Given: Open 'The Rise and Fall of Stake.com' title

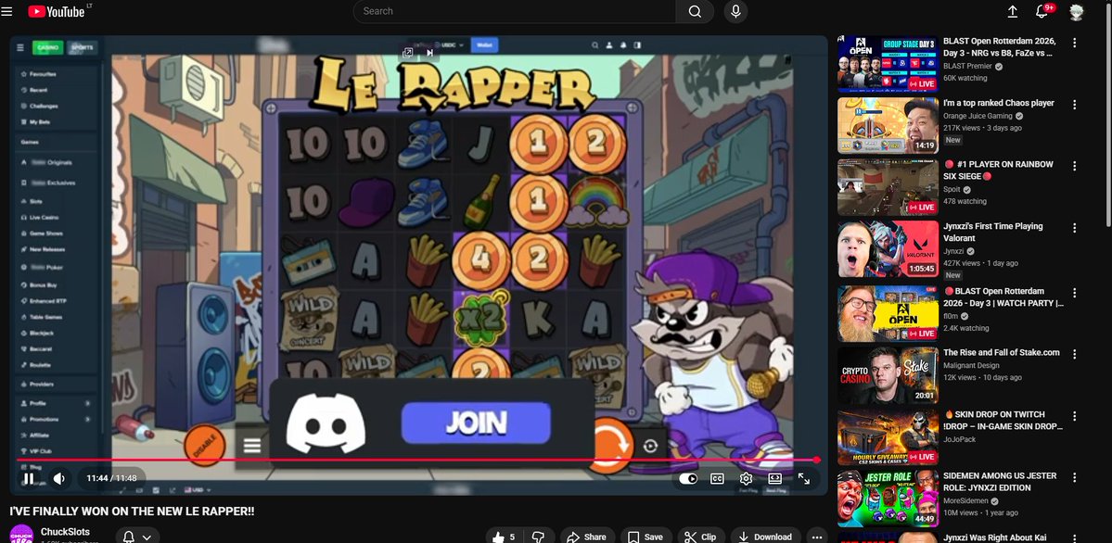Looking at the screenshot, I should pos(1002,352).
